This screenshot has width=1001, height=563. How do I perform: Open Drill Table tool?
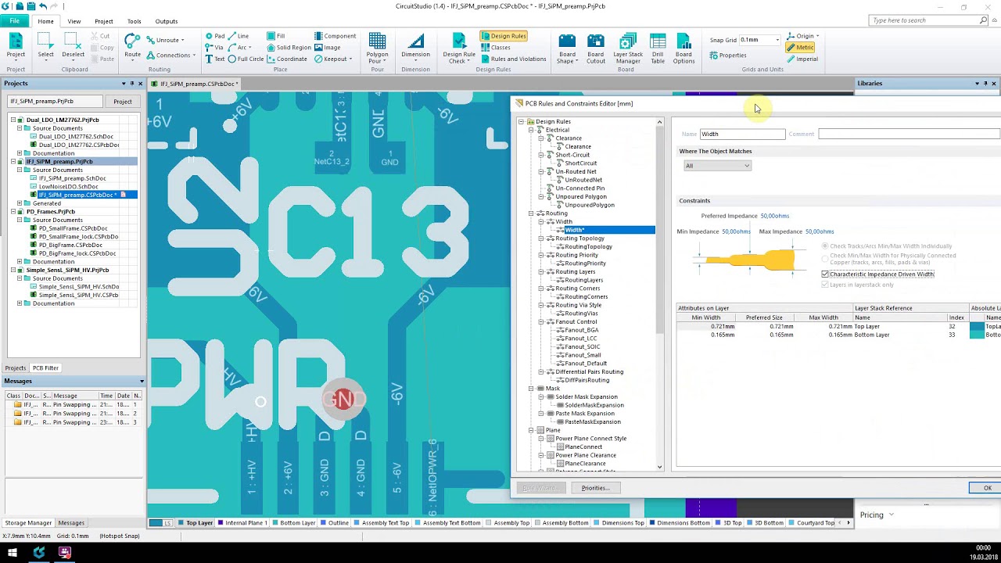coord(658,48)
